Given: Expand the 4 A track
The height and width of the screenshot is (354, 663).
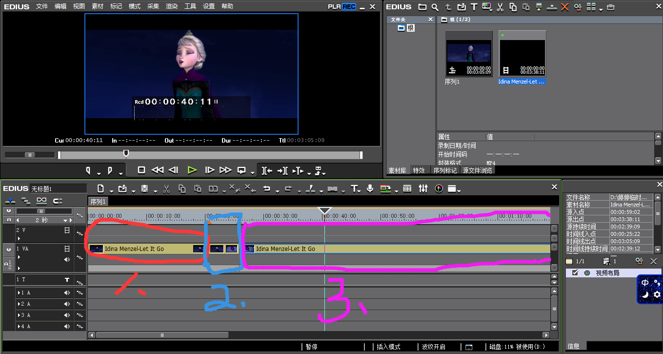Looking at the screenshot, I should [x=18, y=326].
